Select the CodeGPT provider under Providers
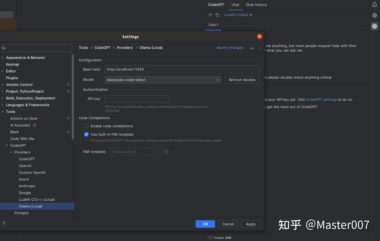This screenshot has width=380, height=241. click(27, 159)
